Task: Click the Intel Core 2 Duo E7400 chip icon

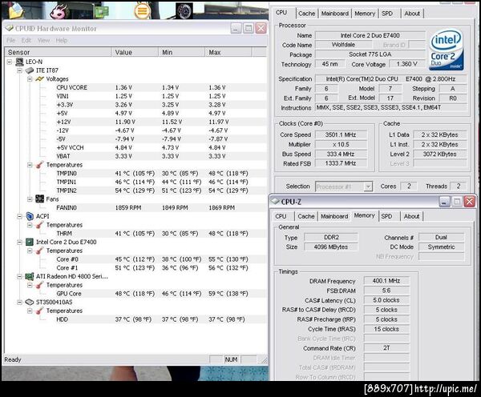Action: tap(30, 242)
